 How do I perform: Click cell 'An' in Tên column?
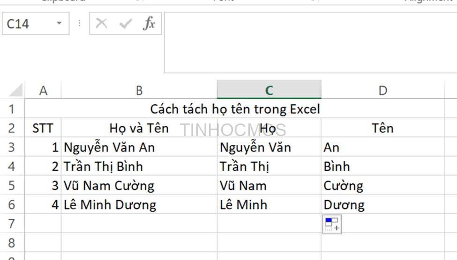pos(383,147)
